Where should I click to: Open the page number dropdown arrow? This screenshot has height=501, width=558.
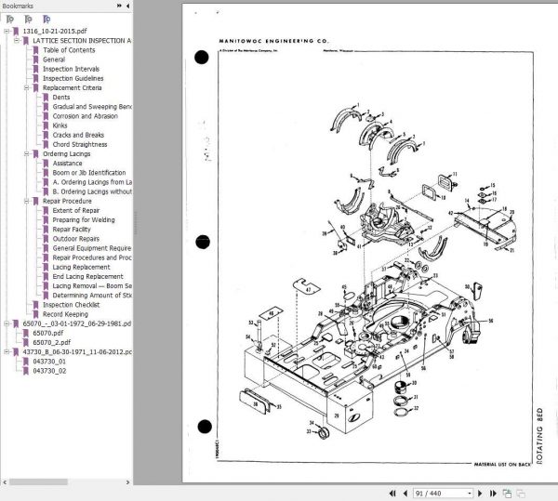click(x=470, y=494)
